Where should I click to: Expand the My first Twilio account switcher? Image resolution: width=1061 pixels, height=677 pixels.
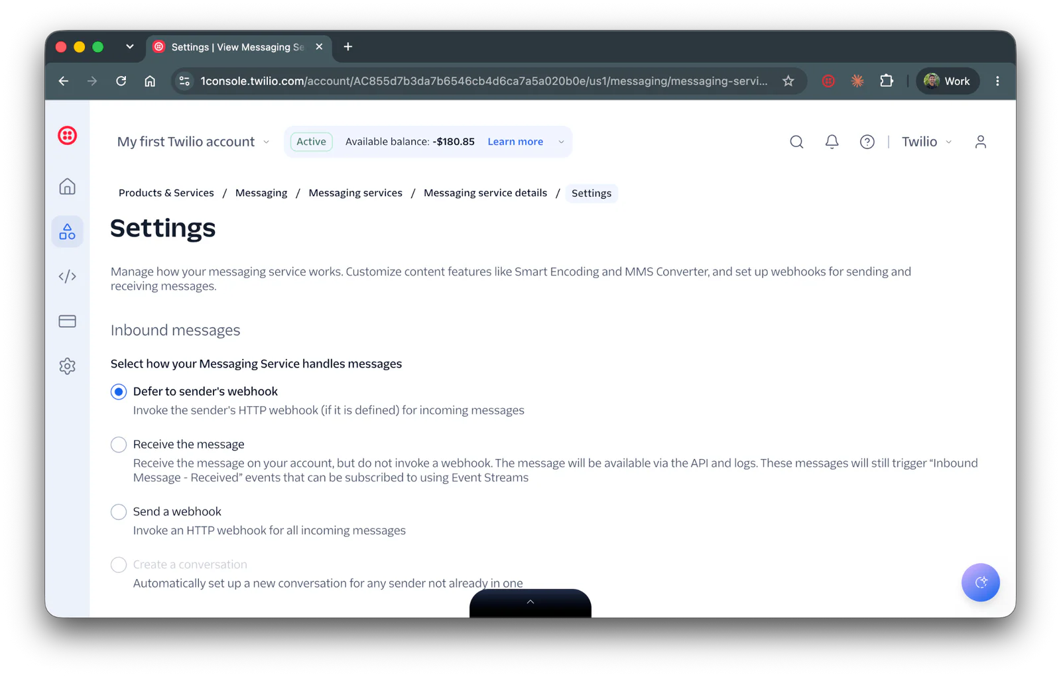[x=194, y=142]
